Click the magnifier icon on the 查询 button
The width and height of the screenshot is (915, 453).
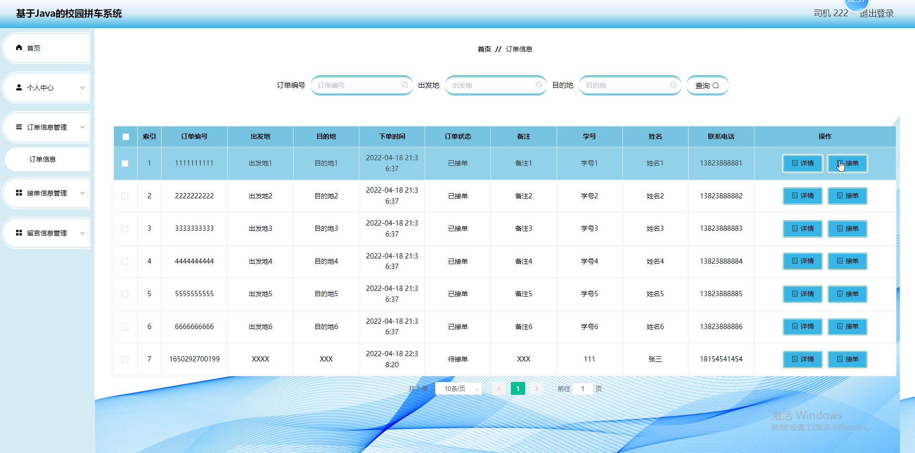(x=715, y=85)
